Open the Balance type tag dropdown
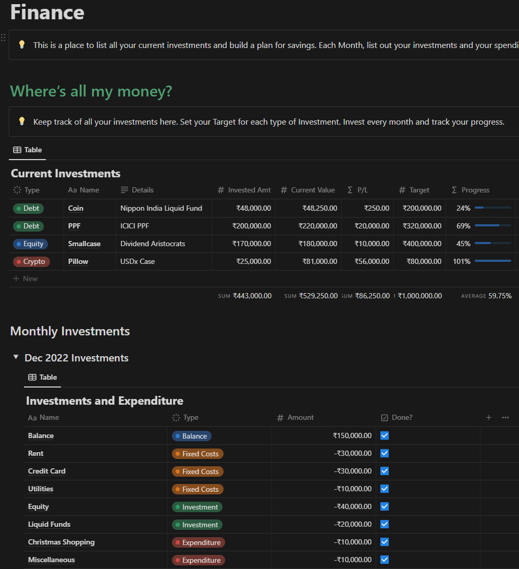 pos(191,436)
